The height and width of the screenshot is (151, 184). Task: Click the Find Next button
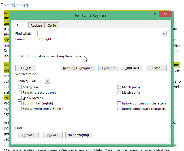[132, 68]
